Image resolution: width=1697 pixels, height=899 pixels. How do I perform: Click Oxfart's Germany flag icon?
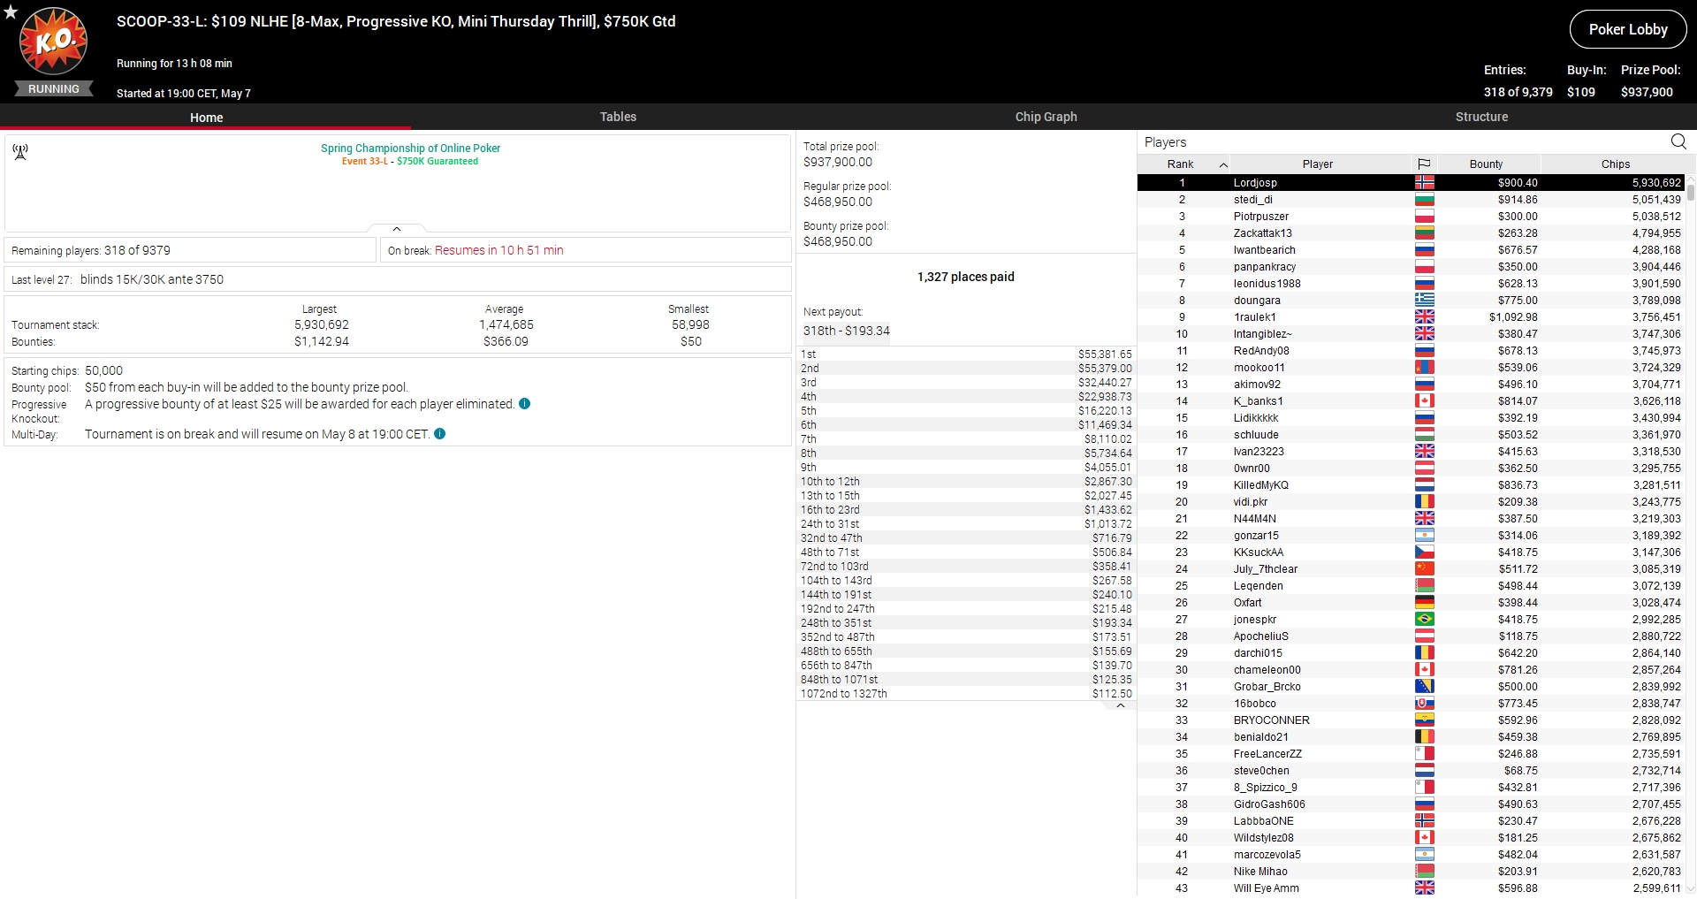[1424, 603]
